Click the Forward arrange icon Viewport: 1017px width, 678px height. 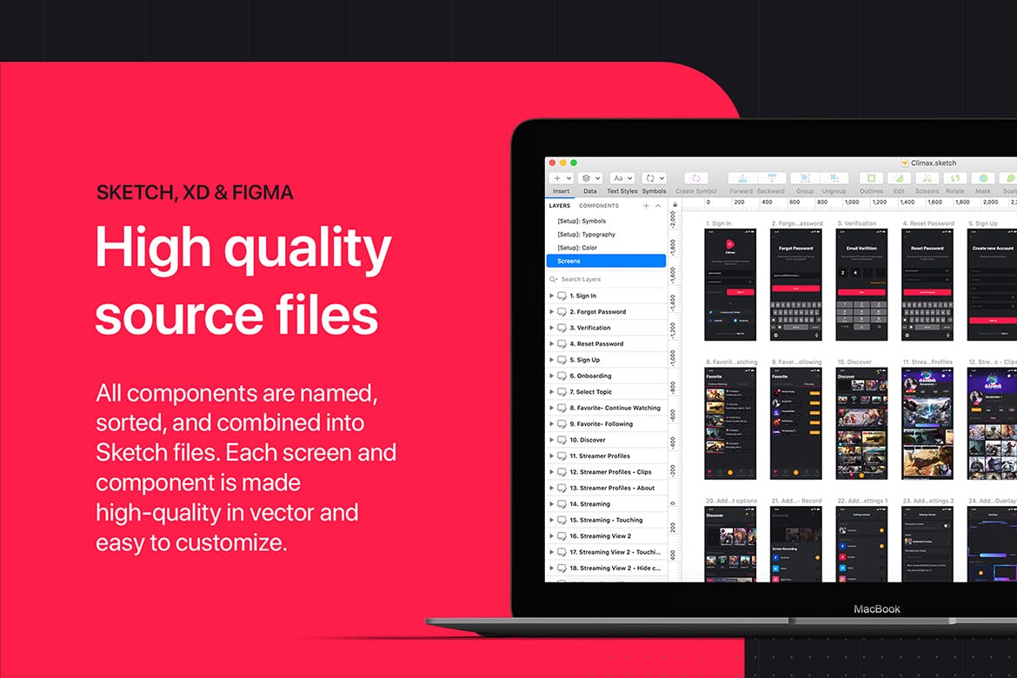click(742, 178)
